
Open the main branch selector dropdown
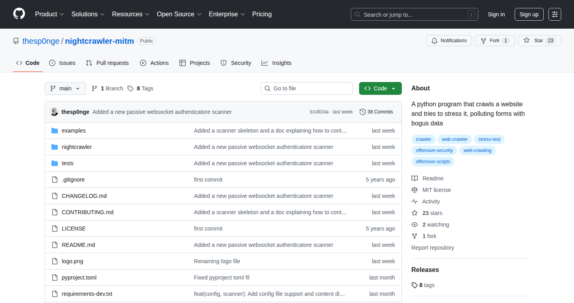click(65, 88)
